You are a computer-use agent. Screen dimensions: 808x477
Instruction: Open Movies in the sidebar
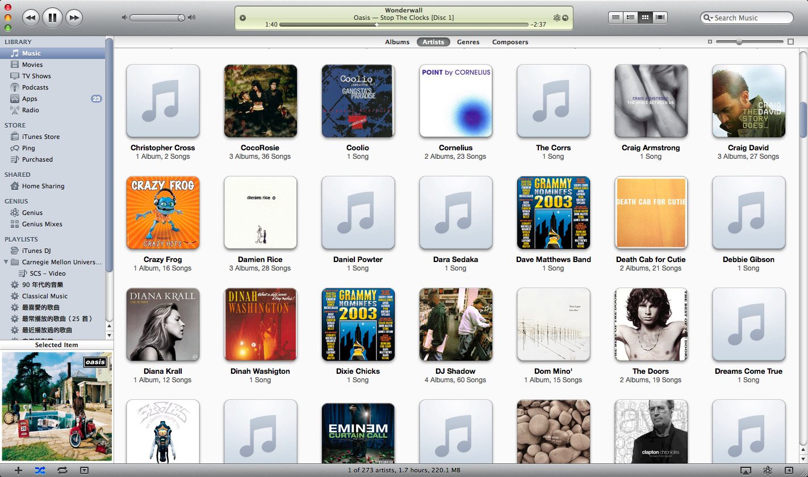click(52, 65)
